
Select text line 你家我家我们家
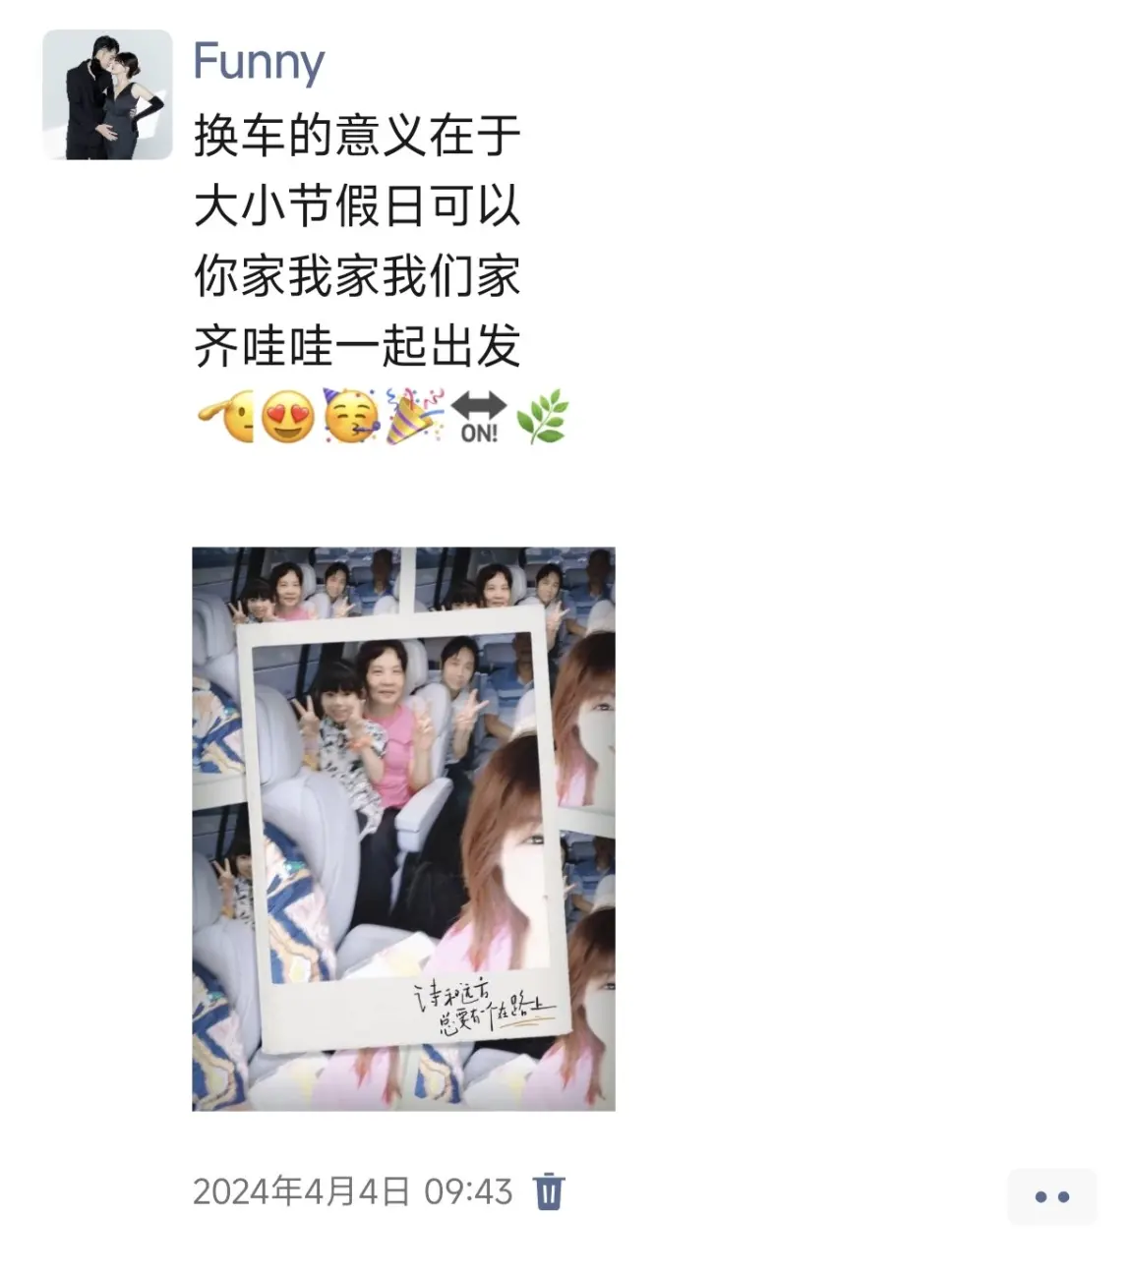[357, 276]
